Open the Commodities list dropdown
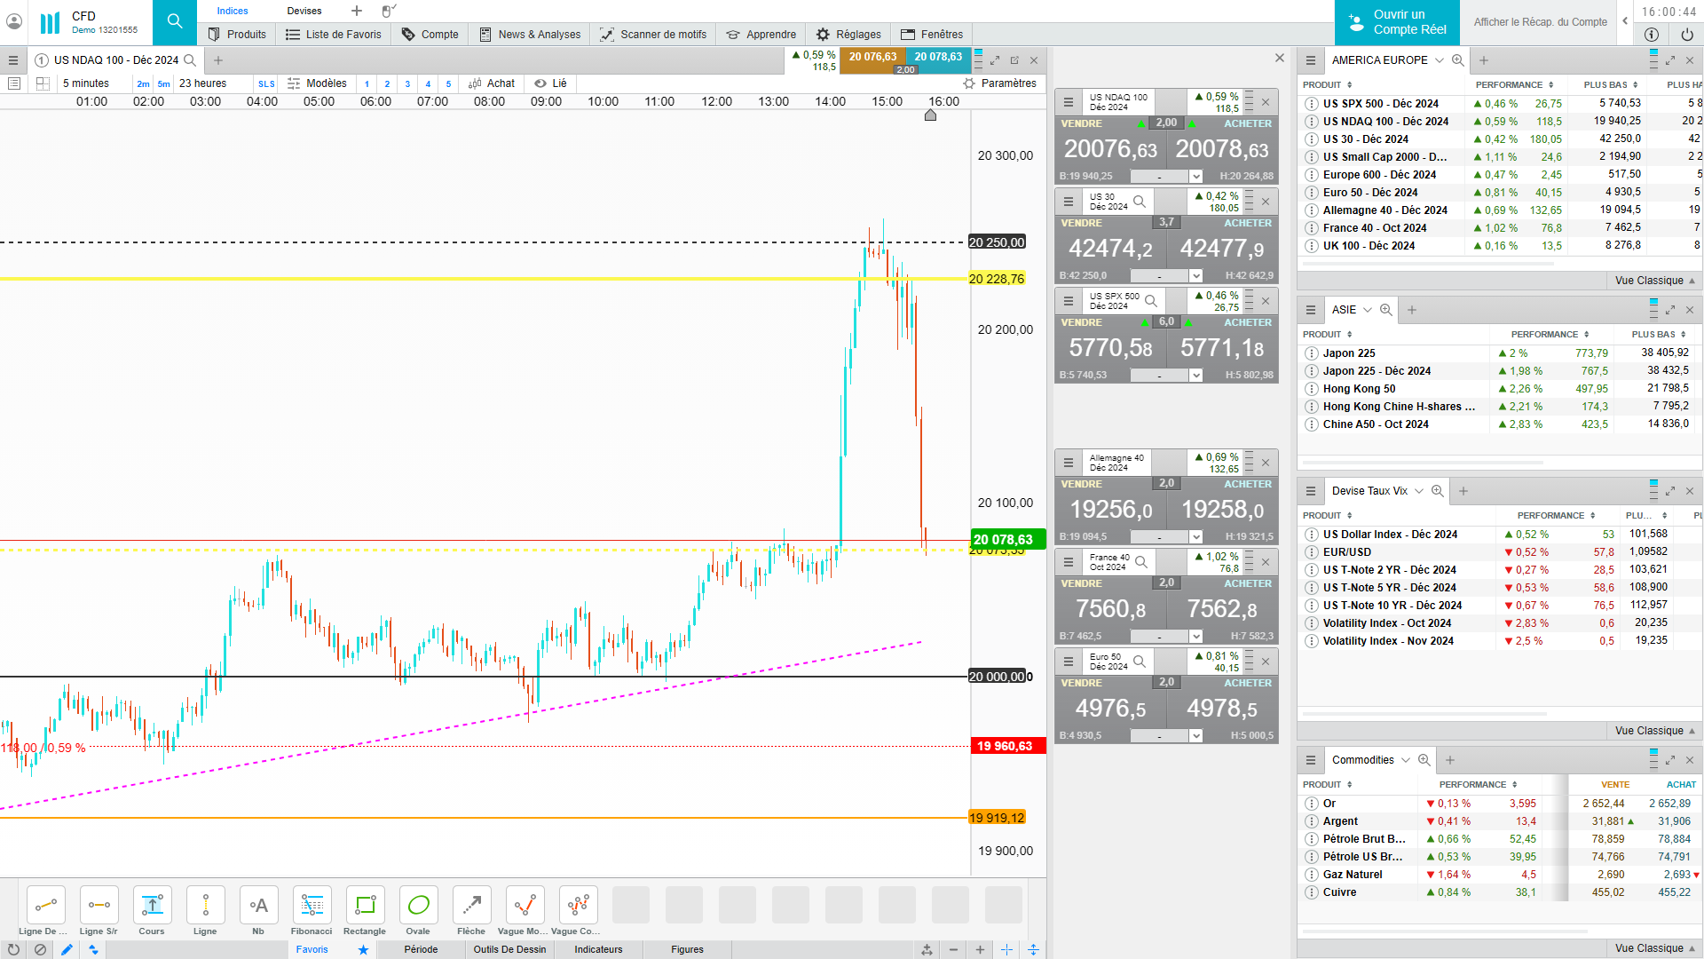This screenshot has height=959, width=1704. pyautogui.click(x=1405, y=760)
